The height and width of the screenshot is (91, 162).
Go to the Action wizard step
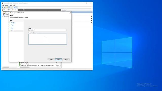(x=12, y=27)
